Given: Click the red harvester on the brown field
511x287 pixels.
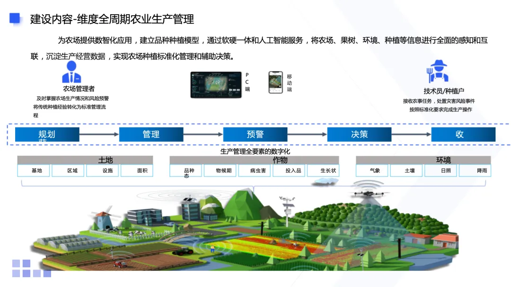Looking at the screenshot, I should [x=120, y=264].
